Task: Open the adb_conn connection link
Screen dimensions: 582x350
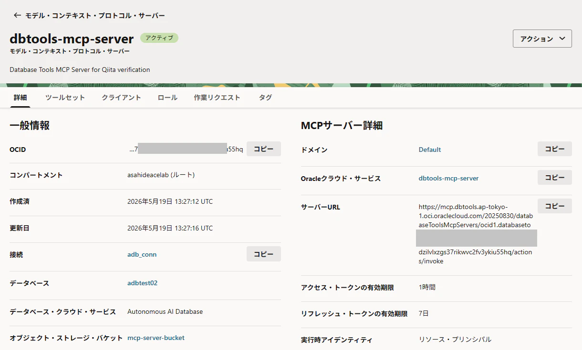Action: pyautogui.click(x=142, y=254)
